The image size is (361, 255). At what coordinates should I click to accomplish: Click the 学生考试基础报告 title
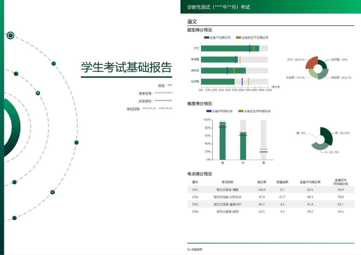126,67
